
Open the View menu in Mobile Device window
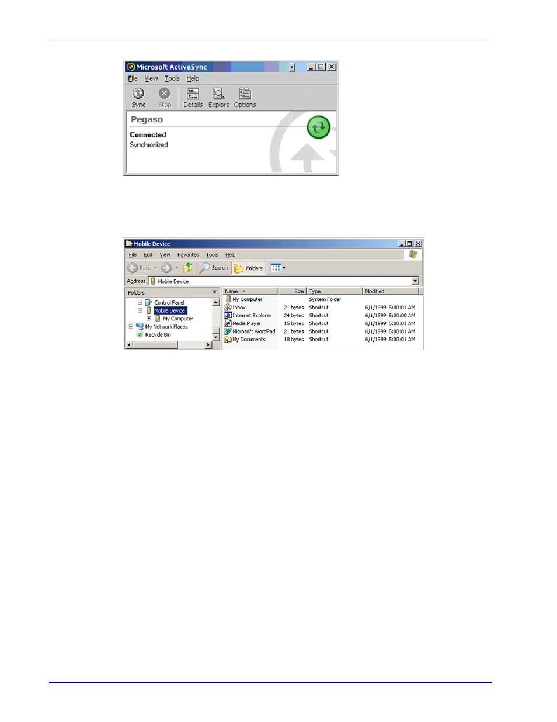point(165,255)
